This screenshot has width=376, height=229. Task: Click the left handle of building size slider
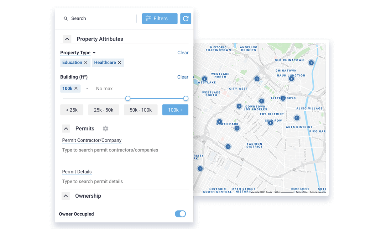[x=128, y=99]
